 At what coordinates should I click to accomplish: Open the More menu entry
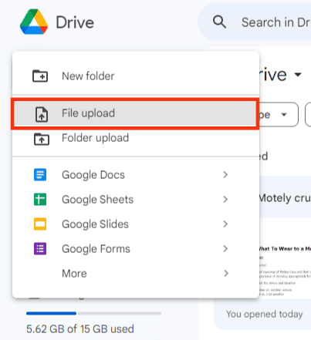136,273
